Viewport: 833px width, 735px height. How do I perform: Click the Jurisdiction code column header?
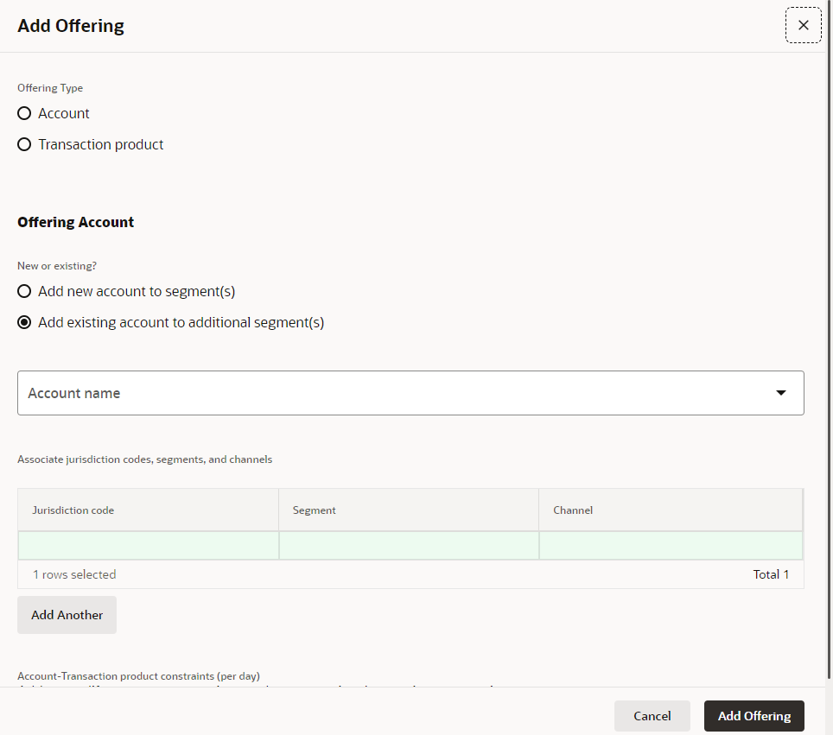[149, 510]
